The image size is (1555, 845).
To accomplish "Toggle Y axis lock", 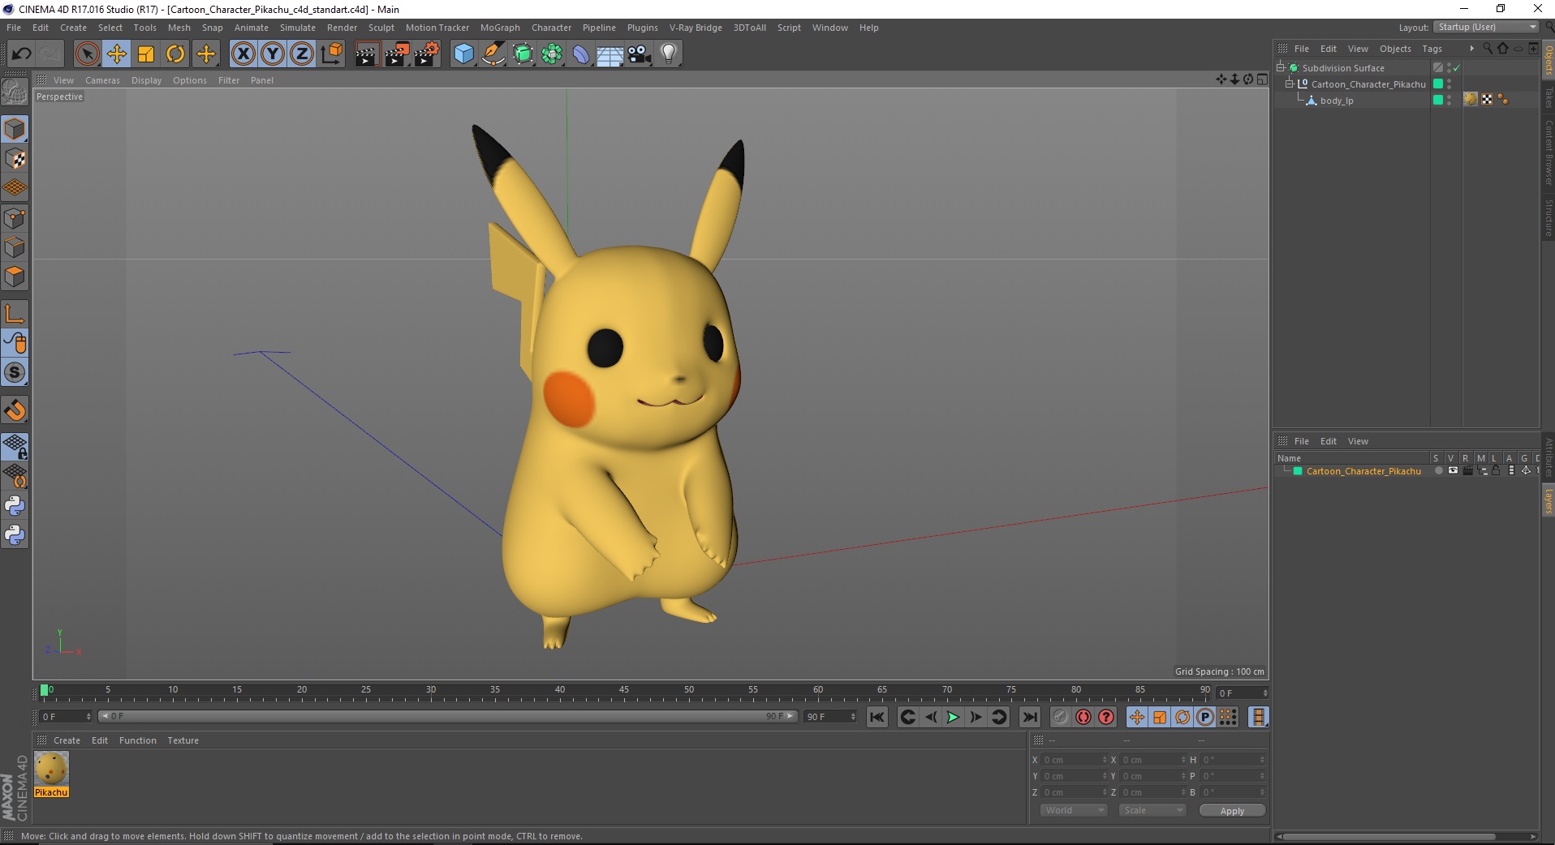I will coord(273,54).
